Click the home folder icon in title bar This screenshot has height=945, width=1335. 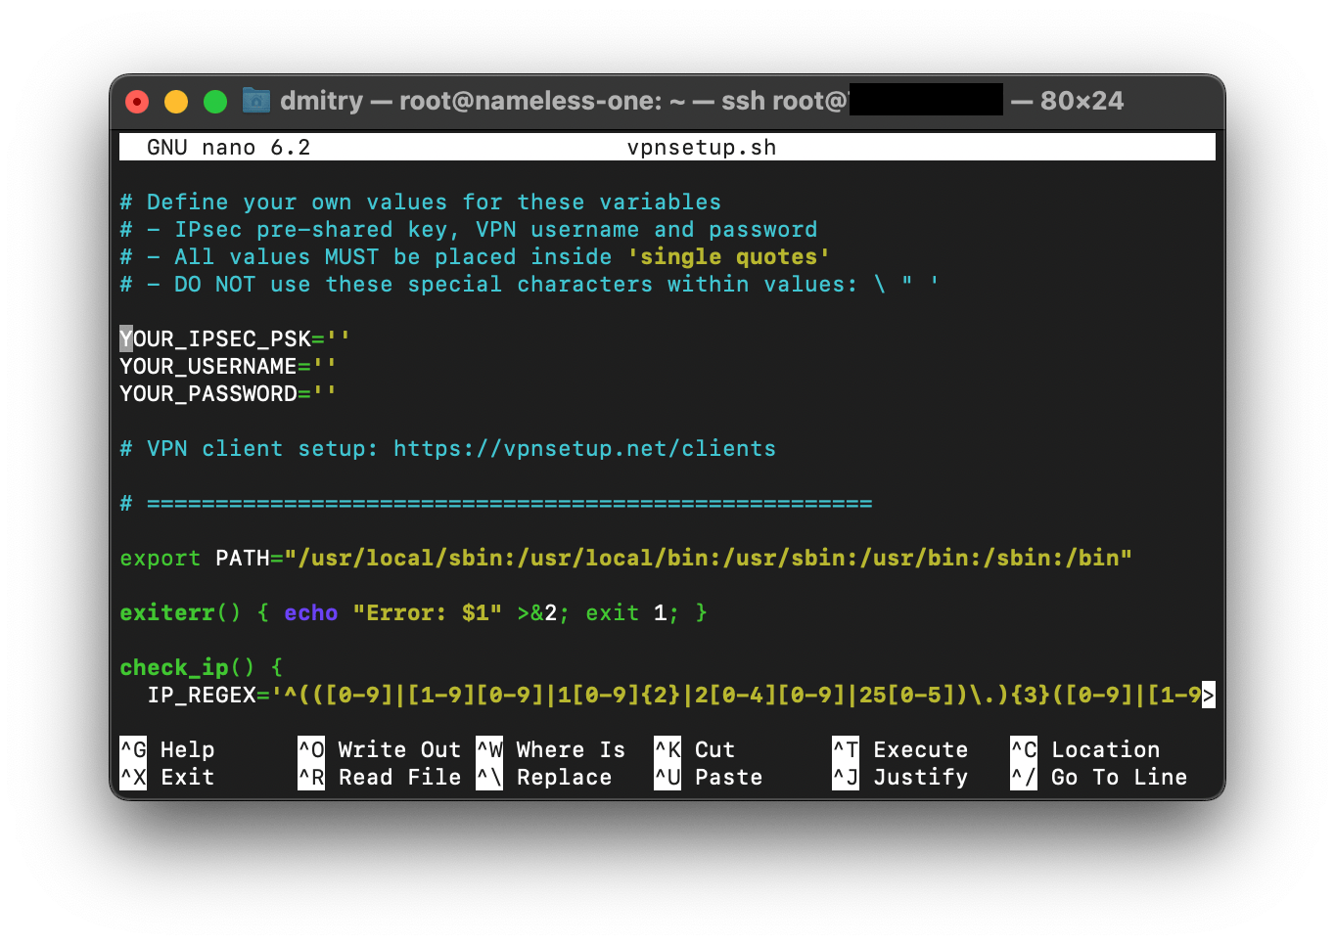point(255,101)
